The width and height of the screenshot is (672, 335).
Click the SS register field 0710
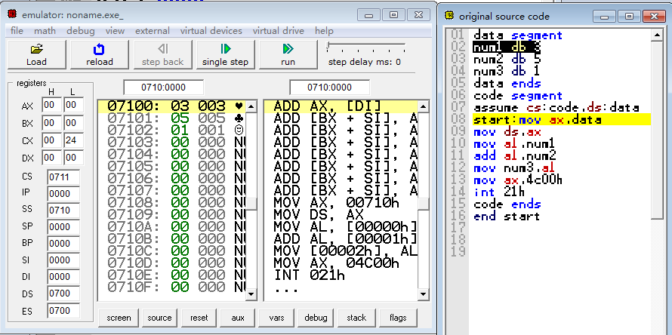pos(63,211)
